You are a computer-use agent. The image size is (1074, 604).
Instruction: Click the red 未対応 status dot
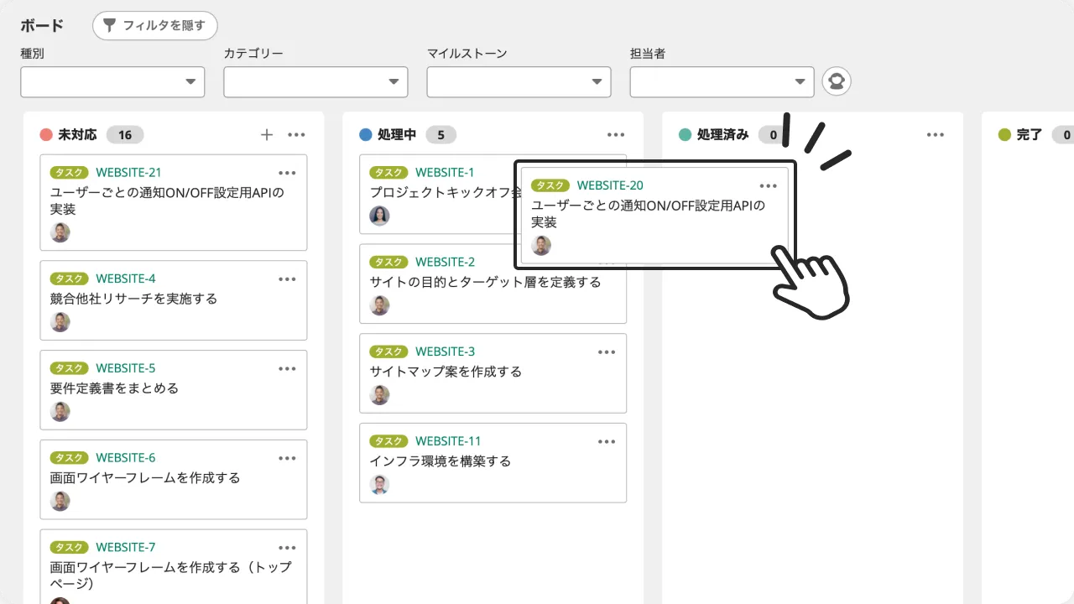[x=46, y=134]
